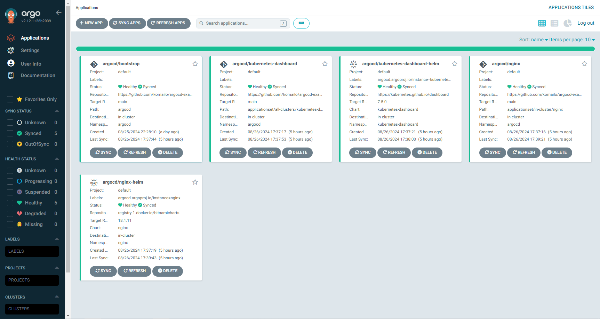Star the argocd/nginx application
Image resolution: width=600 pixels, height=319 pixels.
point(584,64)
